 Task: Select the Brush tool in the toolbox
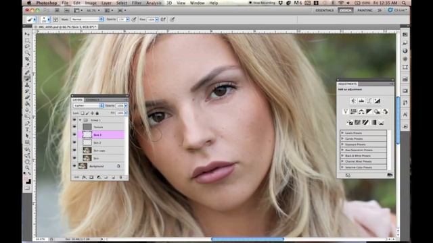(x=27, y=78)
